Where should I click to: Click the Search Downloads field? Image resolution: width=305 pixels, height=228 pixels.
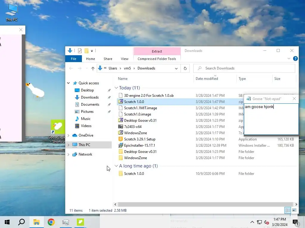[x=244, y=68]
